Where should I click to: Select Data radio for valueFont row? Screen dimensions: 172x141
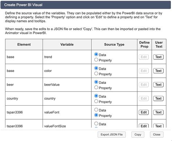pos(96,110)
